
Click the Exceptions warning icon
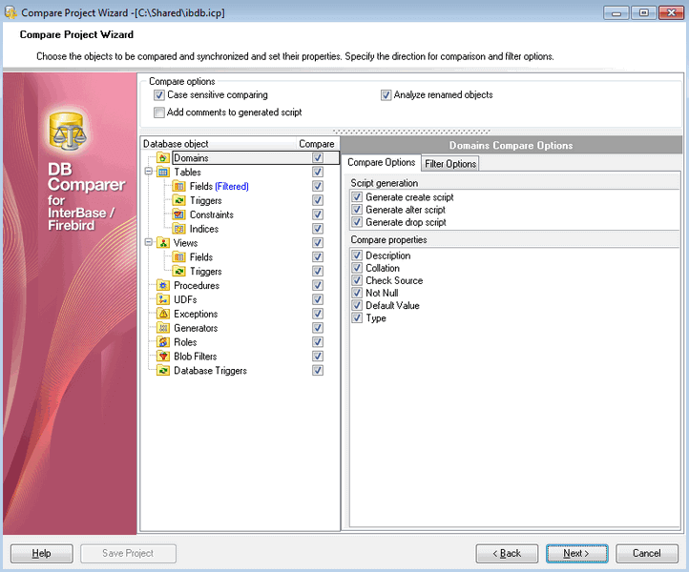(x=163, y=314)
